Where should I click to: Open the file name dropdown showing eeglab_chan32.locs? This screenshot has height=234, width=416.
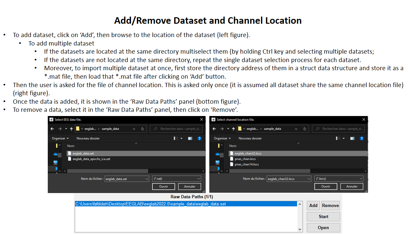point(309,179)
